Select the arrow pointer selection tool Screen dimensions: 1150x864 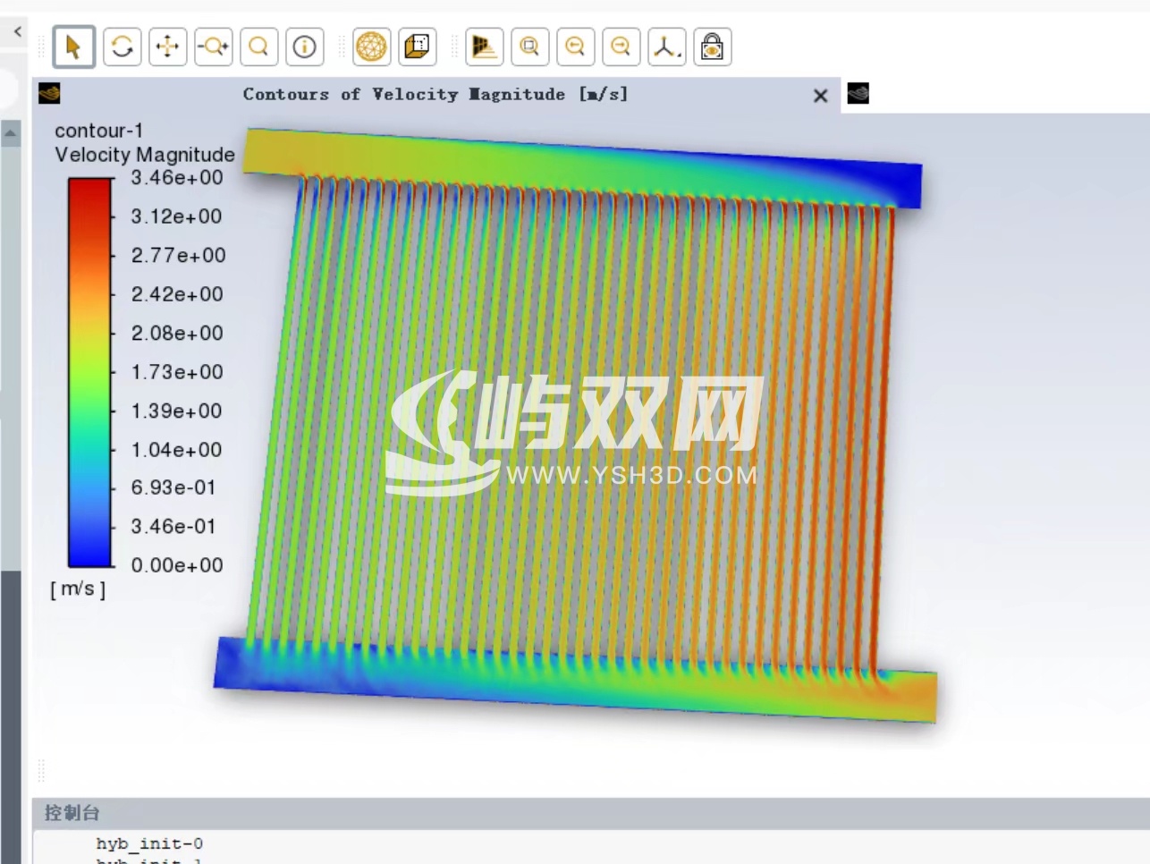tap(74, 47)
